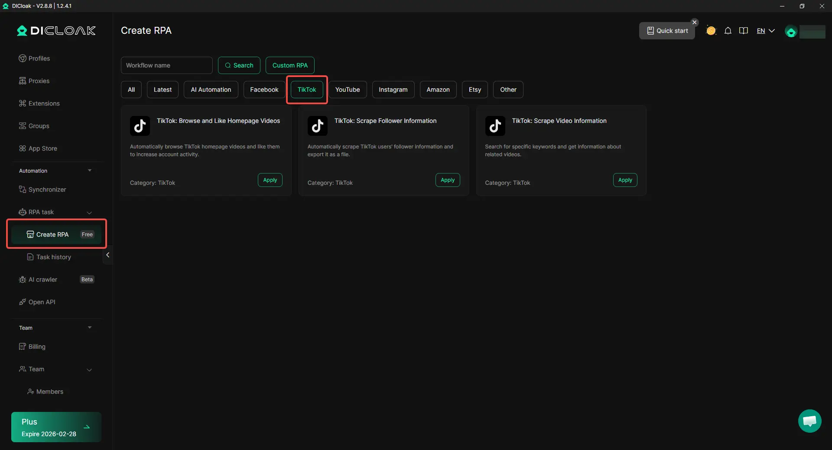Viewport: 832px width, 450px height.
Task: Expand the Team submenu chevron
Action: click(89, 370)
